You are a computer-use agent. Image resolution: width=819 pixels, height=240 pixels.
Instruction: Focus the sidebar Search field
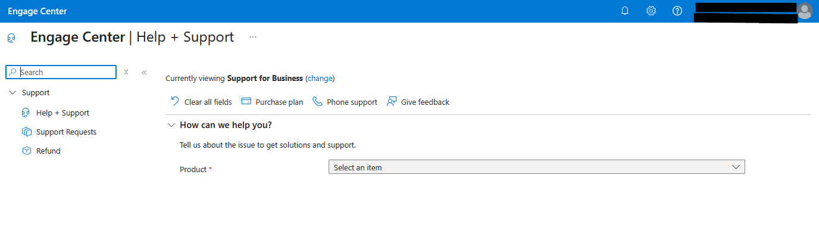click(61, 72)
